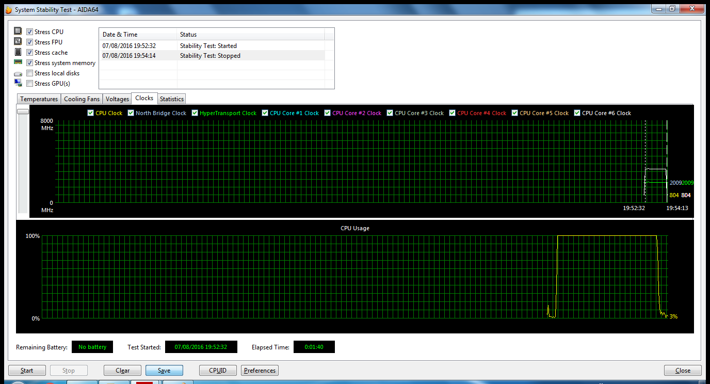710x384 pixels.
Task: Click the 'No battery' remaining battery field
Action: click(x=92, y=347)
